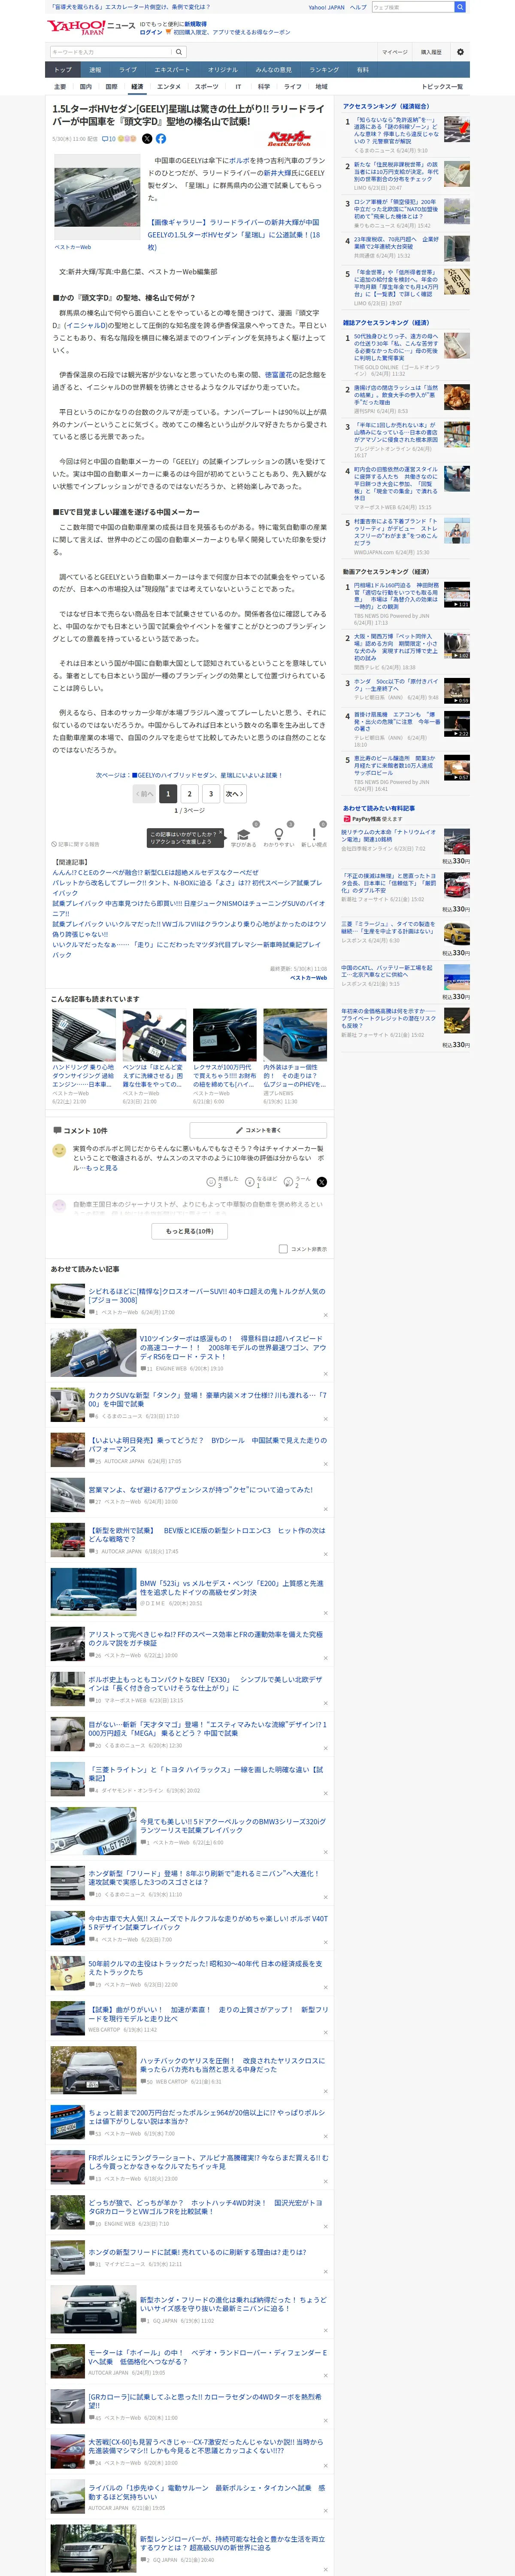
Task: Select the トップ navigation tab
Action: [x=62, y=70]
